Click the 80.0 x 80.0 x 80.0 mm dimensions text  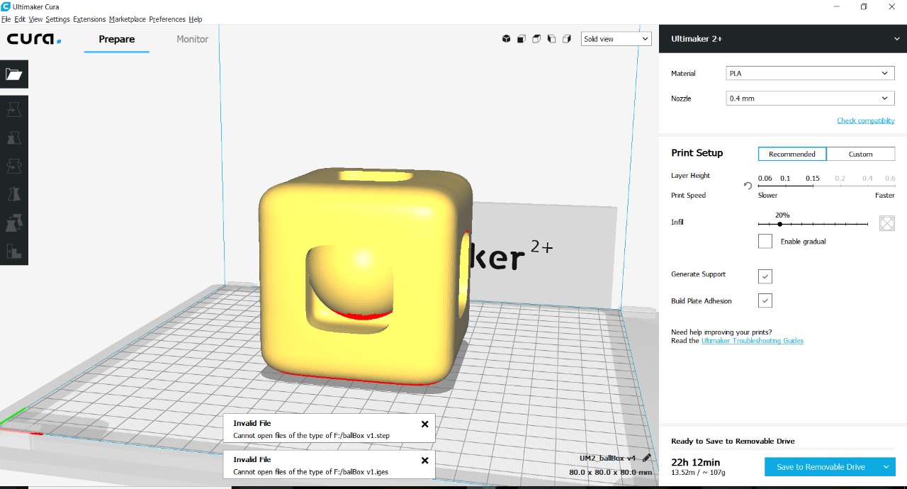pos(610,473)
